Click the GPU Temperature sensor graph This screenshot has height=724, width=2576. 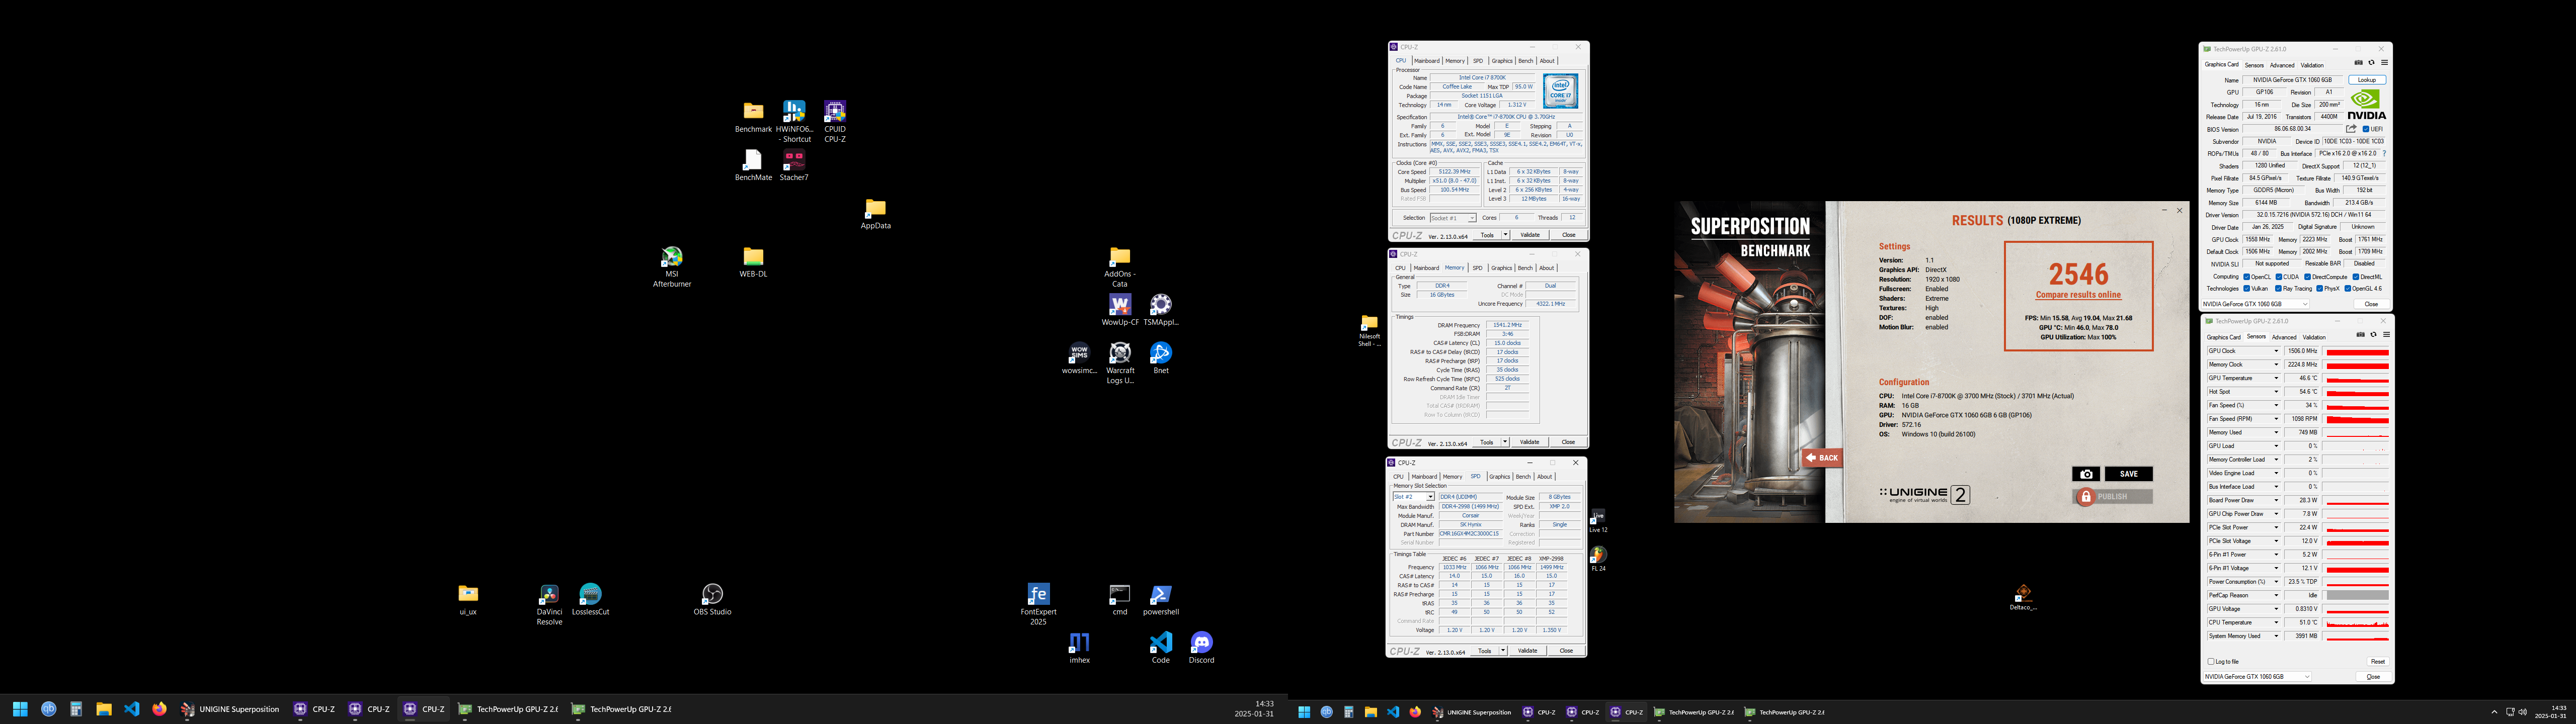click(2357, 379)
